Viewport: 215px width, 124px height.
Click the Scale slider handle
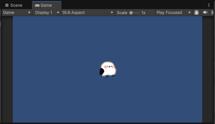coord(131,13)
